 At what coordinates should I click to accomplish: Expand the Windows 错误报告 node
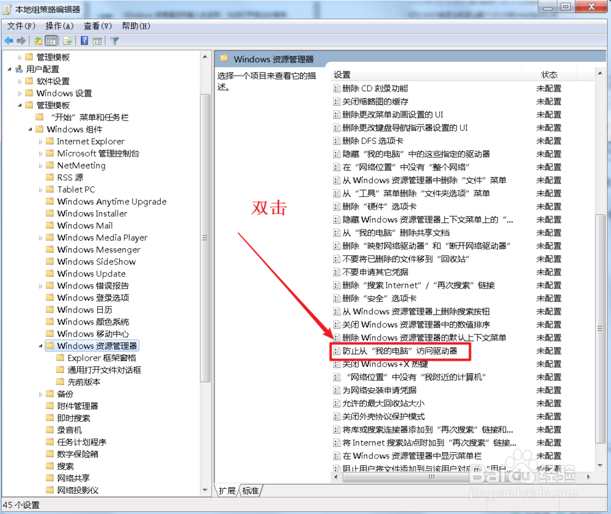pyautogui.click(x=40, y=286)
